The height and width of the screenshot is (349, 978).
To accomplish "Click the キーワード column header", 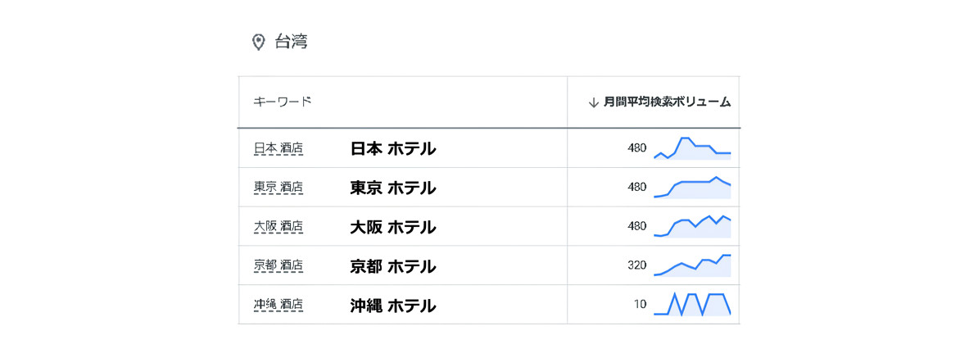I will [x=283, y=102].
